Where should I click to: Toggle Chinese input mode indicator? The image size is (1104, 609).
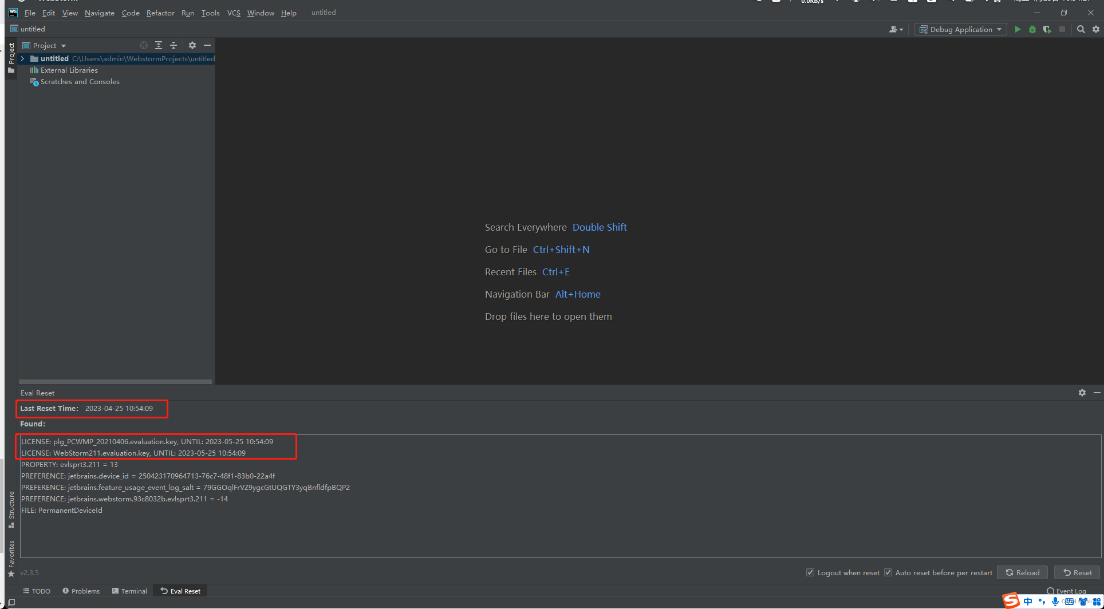1028,602
